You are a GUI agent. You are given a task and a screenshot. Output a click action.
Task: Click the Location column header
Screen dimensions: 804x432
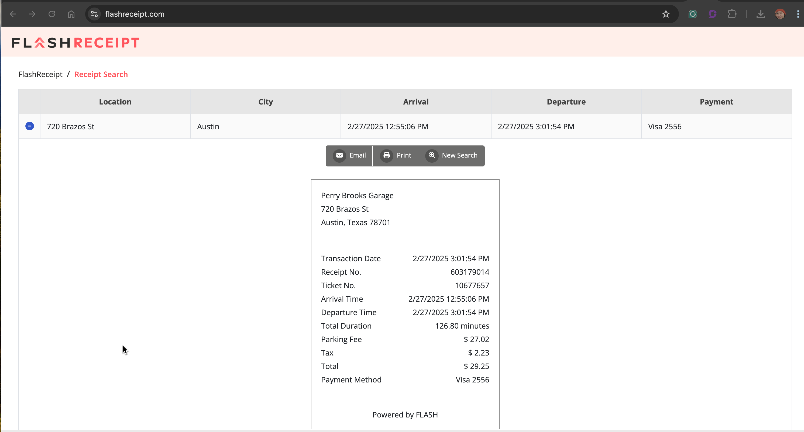(x=115, y=102)
